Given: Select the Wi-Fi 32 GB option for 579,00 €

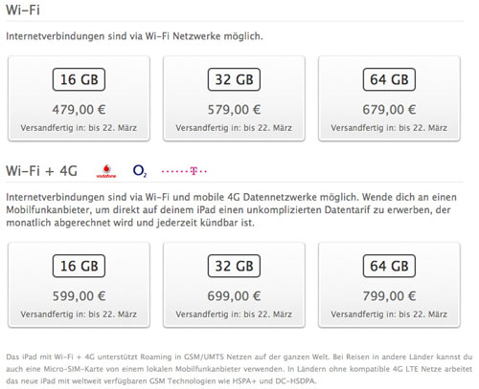Looking at the screenshot, I should tap(234, 98).
